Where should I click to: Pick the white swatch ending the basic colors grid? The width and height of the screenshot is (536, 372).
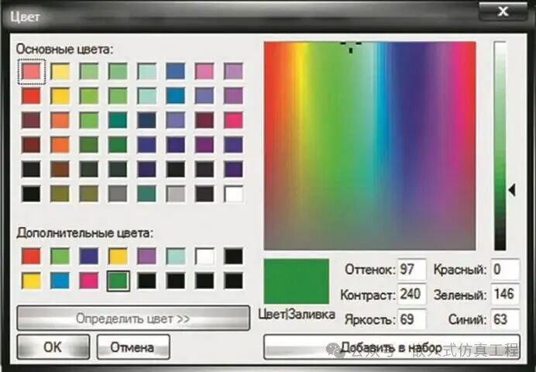pos(234,194)
